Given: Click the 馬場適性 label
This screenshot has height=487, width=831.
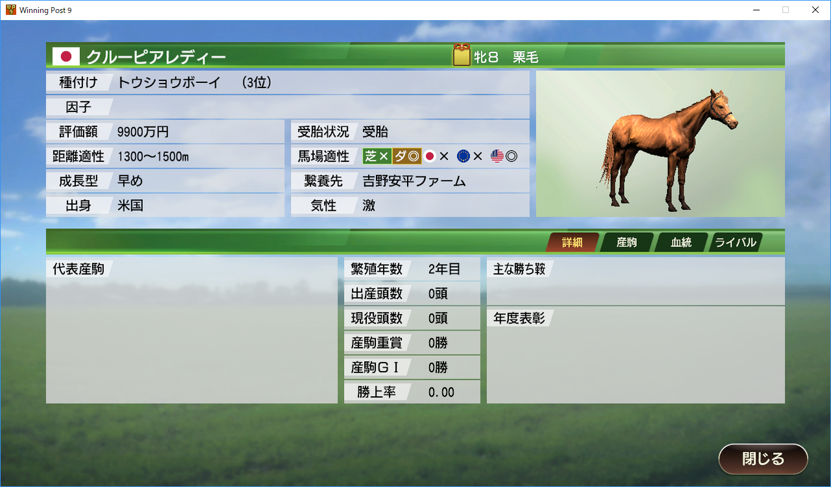Looking at the screenshot, I should point(323,156).
